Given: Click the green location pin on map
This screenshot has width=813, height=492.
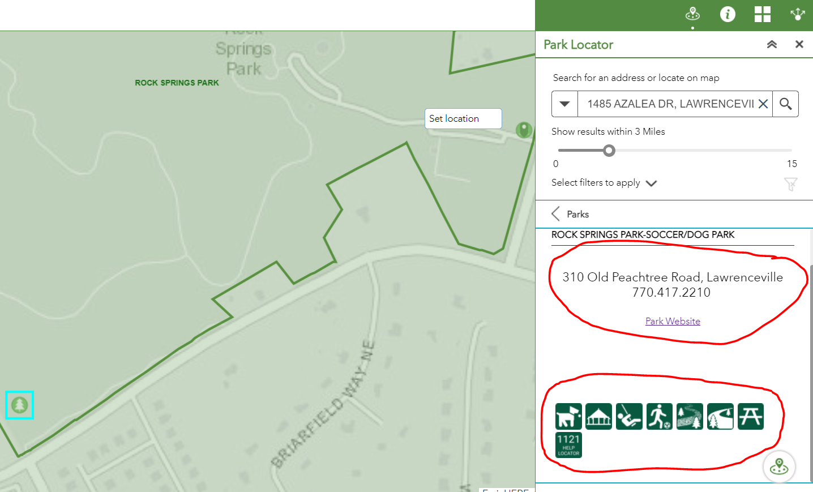Looking at the screenshot, I should coord(524,130).
